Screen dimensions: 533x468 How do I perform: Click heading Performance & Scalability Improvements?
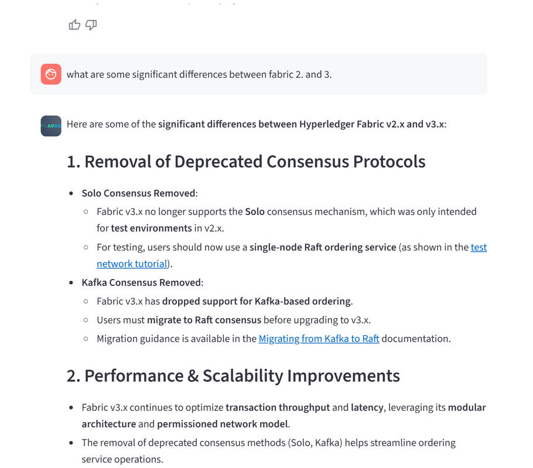[233, 376]
